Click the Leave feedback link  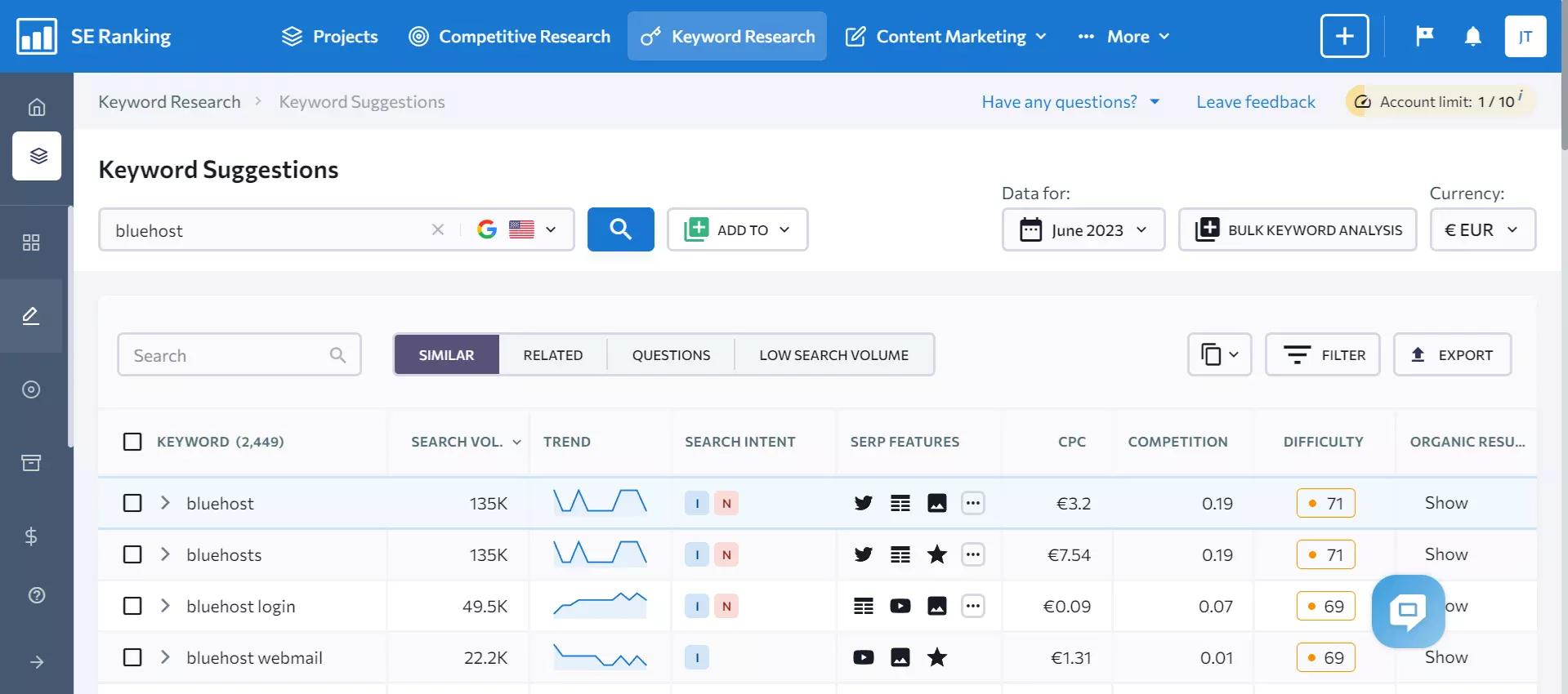pos(1255,102)
